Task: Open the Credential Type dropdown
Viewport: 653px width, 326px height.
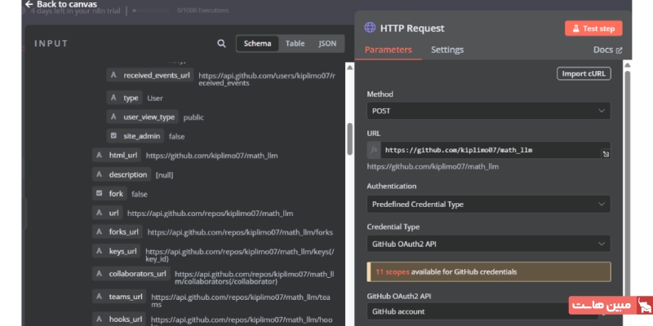Action: click(488, 244)
